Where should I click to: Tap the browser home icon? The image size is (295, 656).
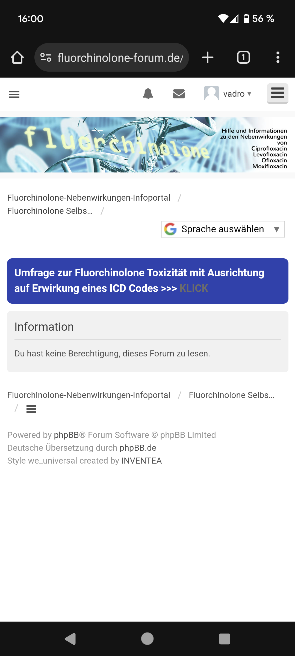[17, 57]
